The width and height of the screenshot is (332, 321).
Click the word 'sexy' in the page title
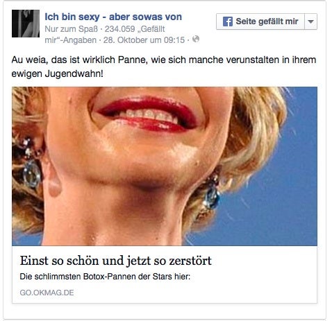point(89,17)
